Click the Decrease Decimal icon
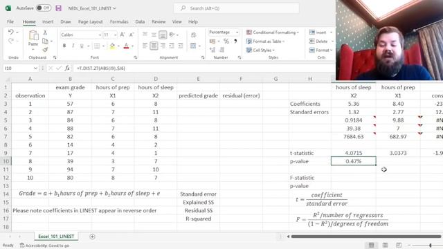Screen dimensions: 443x249 coord(221,50)
